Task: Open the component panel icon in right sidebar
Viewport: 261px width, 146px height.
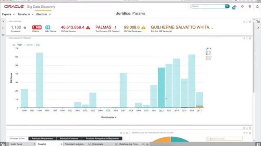Action: (258, 21)
